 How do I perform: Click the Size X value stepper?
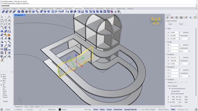179,32
